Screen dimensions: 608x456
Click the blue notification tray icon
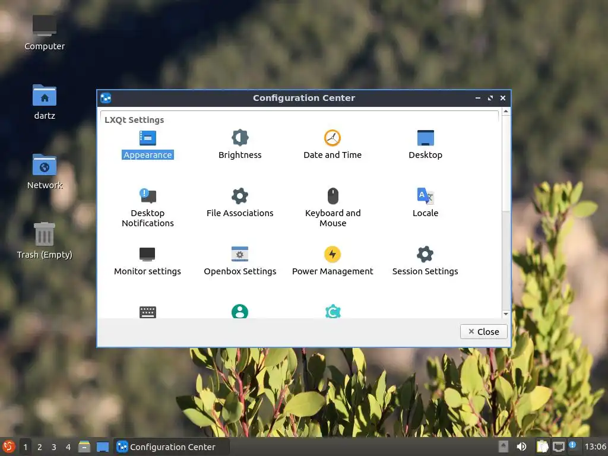pyautogui.click(x=572, y=445)
